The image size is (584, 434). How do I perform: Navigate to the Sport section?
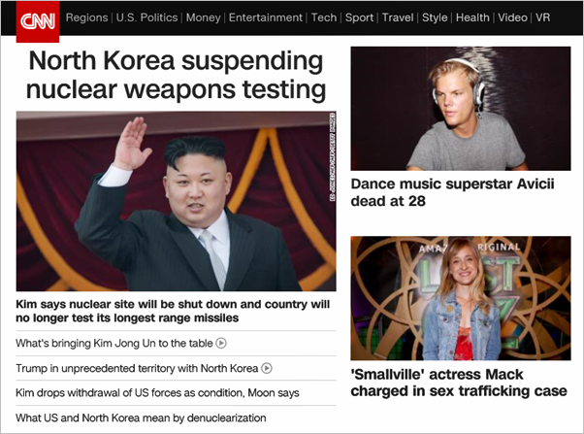359,17
